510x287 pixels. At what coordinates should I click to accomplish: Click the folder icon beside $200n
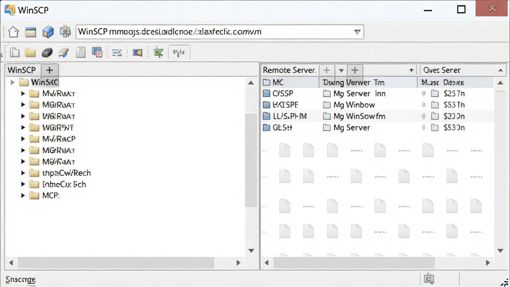[x=434, y=116]
